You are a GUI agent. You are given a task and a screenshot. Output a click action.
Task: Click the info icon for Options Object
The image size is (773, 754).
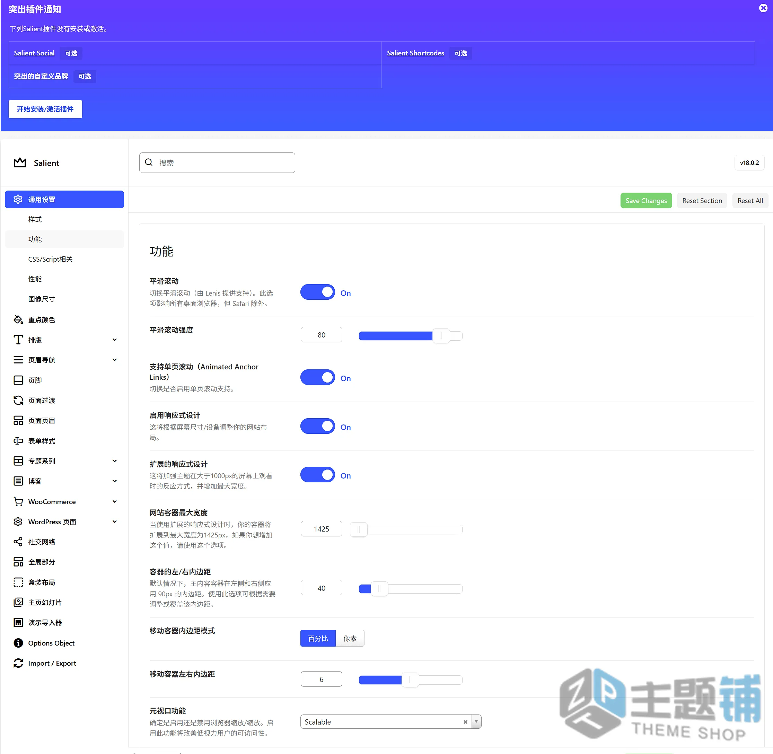click(x=18, y=643)
